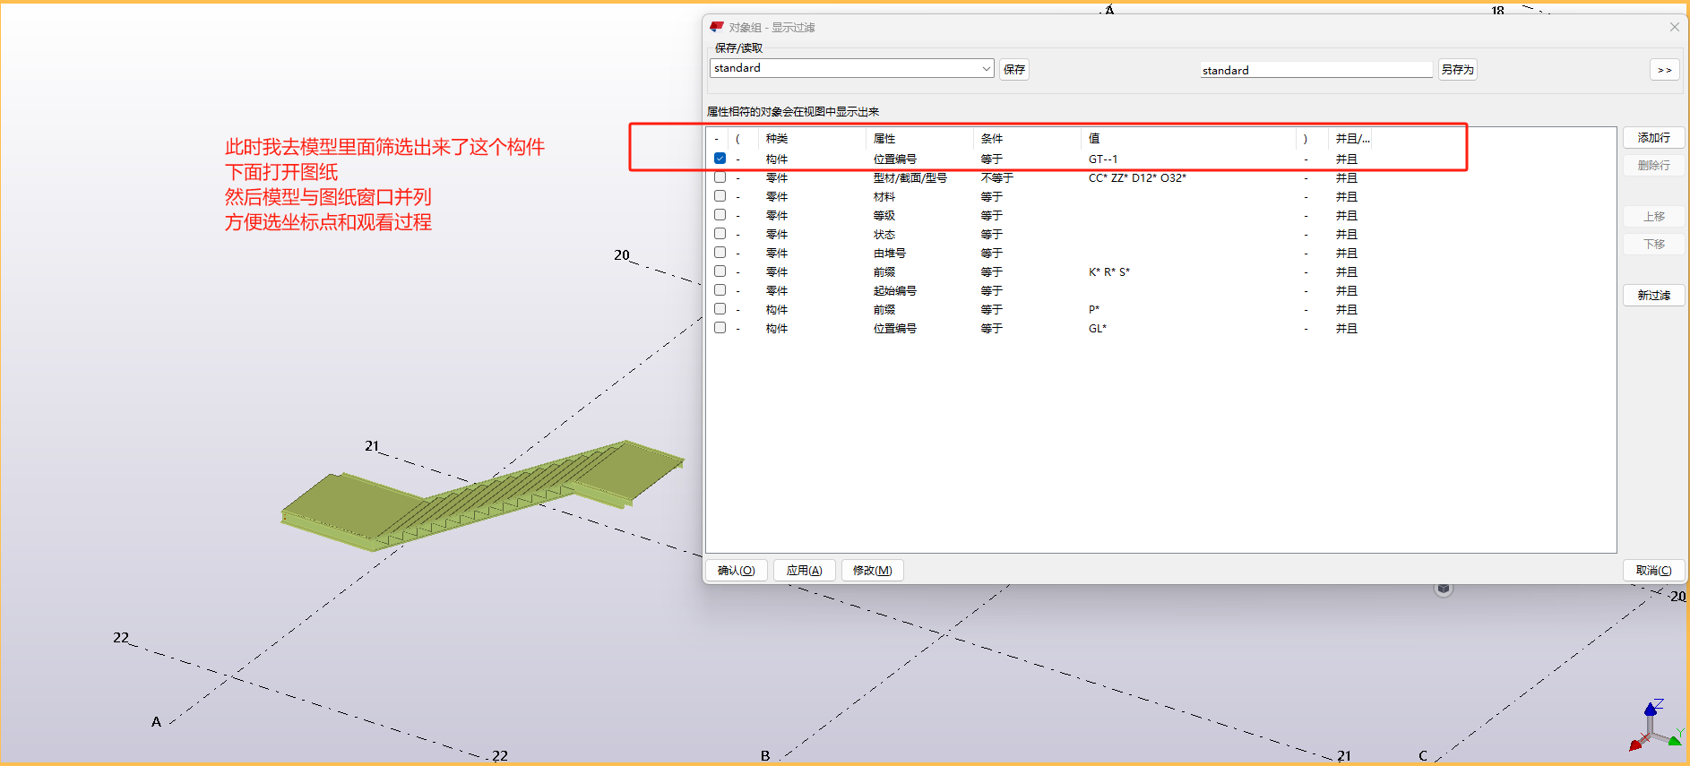Tick the checkbox for the GL* row
The width and height of the screenshot is (1690, 766).
pos(720,328)
